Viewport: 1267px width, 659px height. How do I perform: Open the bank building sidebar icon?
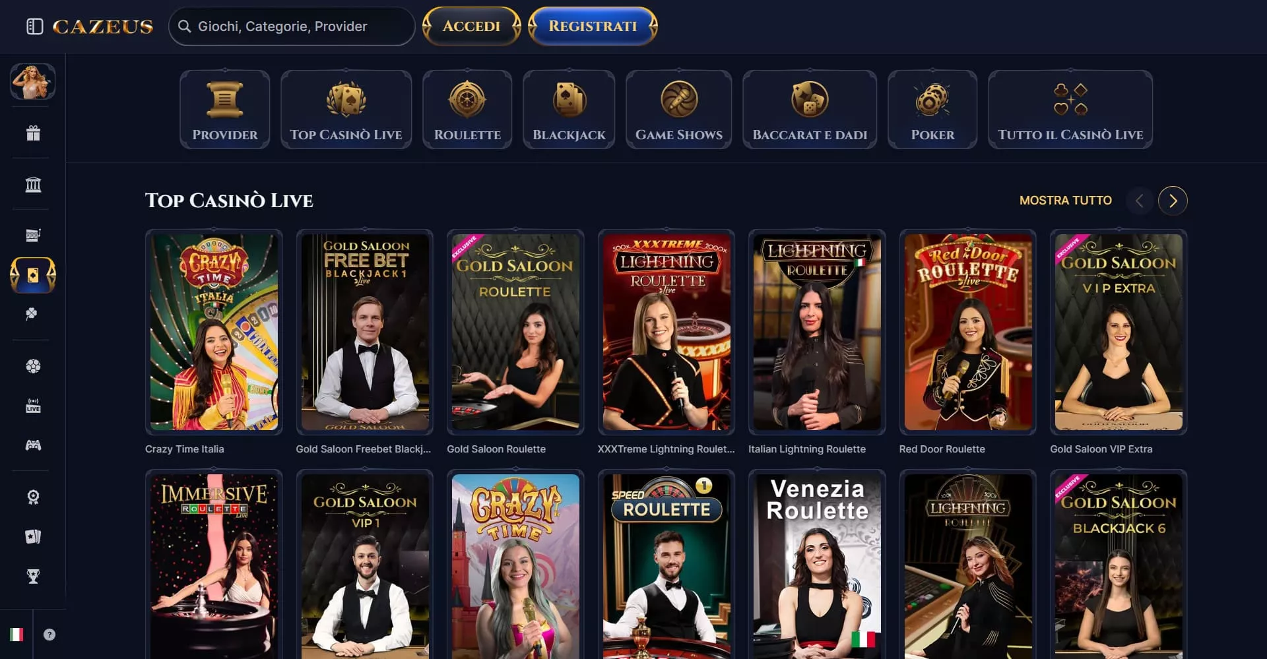33,185
